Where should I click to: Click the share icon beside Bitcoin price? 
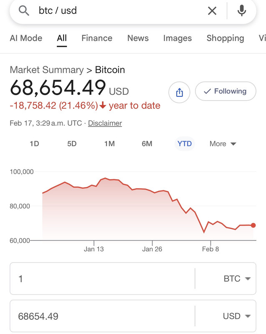tap(179, 92)
